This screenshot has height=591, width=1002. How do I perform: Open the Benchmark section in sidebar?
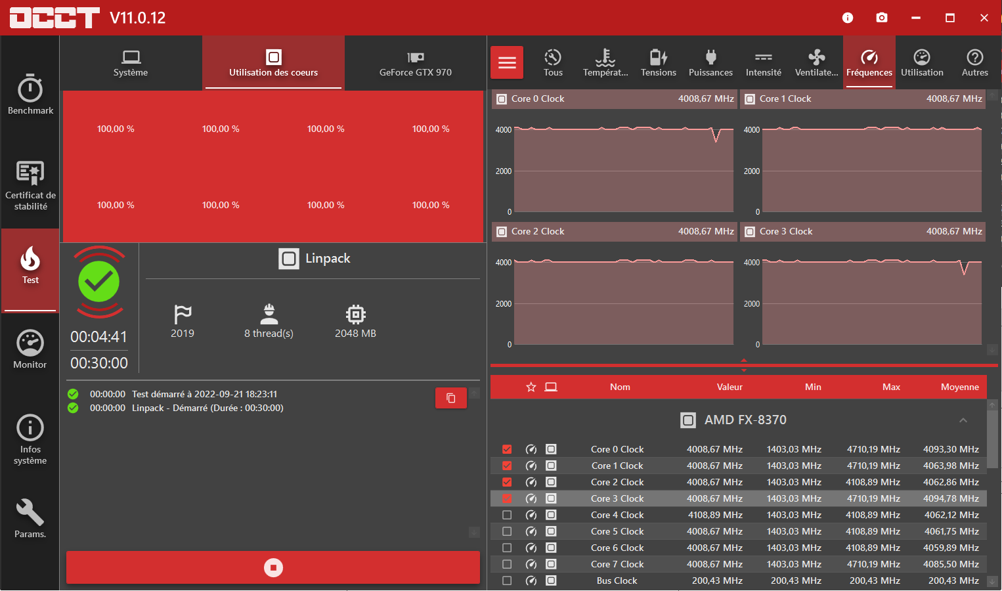(30, 95)
